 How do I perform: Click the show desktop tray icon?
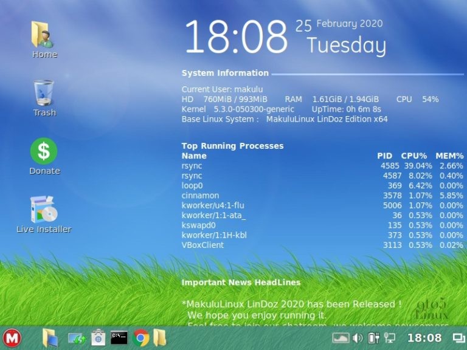click(458, 338)
